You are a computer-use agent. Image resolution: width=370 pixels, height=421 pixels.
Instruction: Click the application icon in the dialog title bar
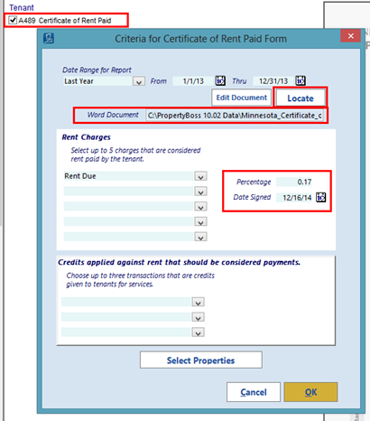[49, 38]
